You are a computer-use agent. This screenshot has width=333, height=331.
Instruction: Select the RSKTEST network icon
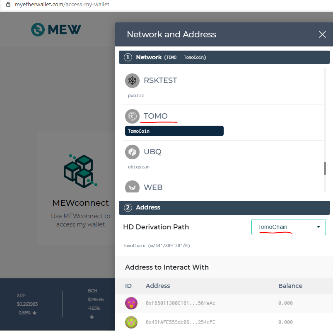pos(132,80)
